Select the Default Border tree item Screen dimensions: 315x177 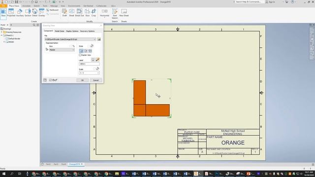13,38
